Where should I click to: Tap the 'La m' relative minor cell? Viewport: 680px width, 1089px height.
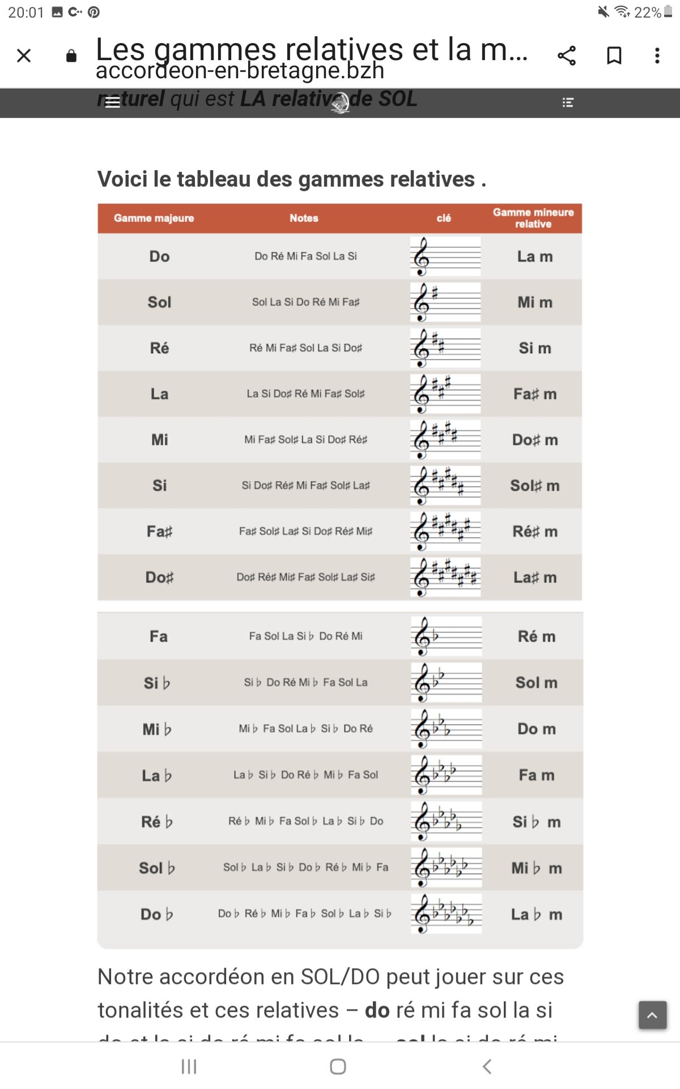point(535,256)
